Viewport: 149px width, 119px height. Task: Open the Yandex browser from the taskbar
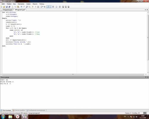coord(18,117)
